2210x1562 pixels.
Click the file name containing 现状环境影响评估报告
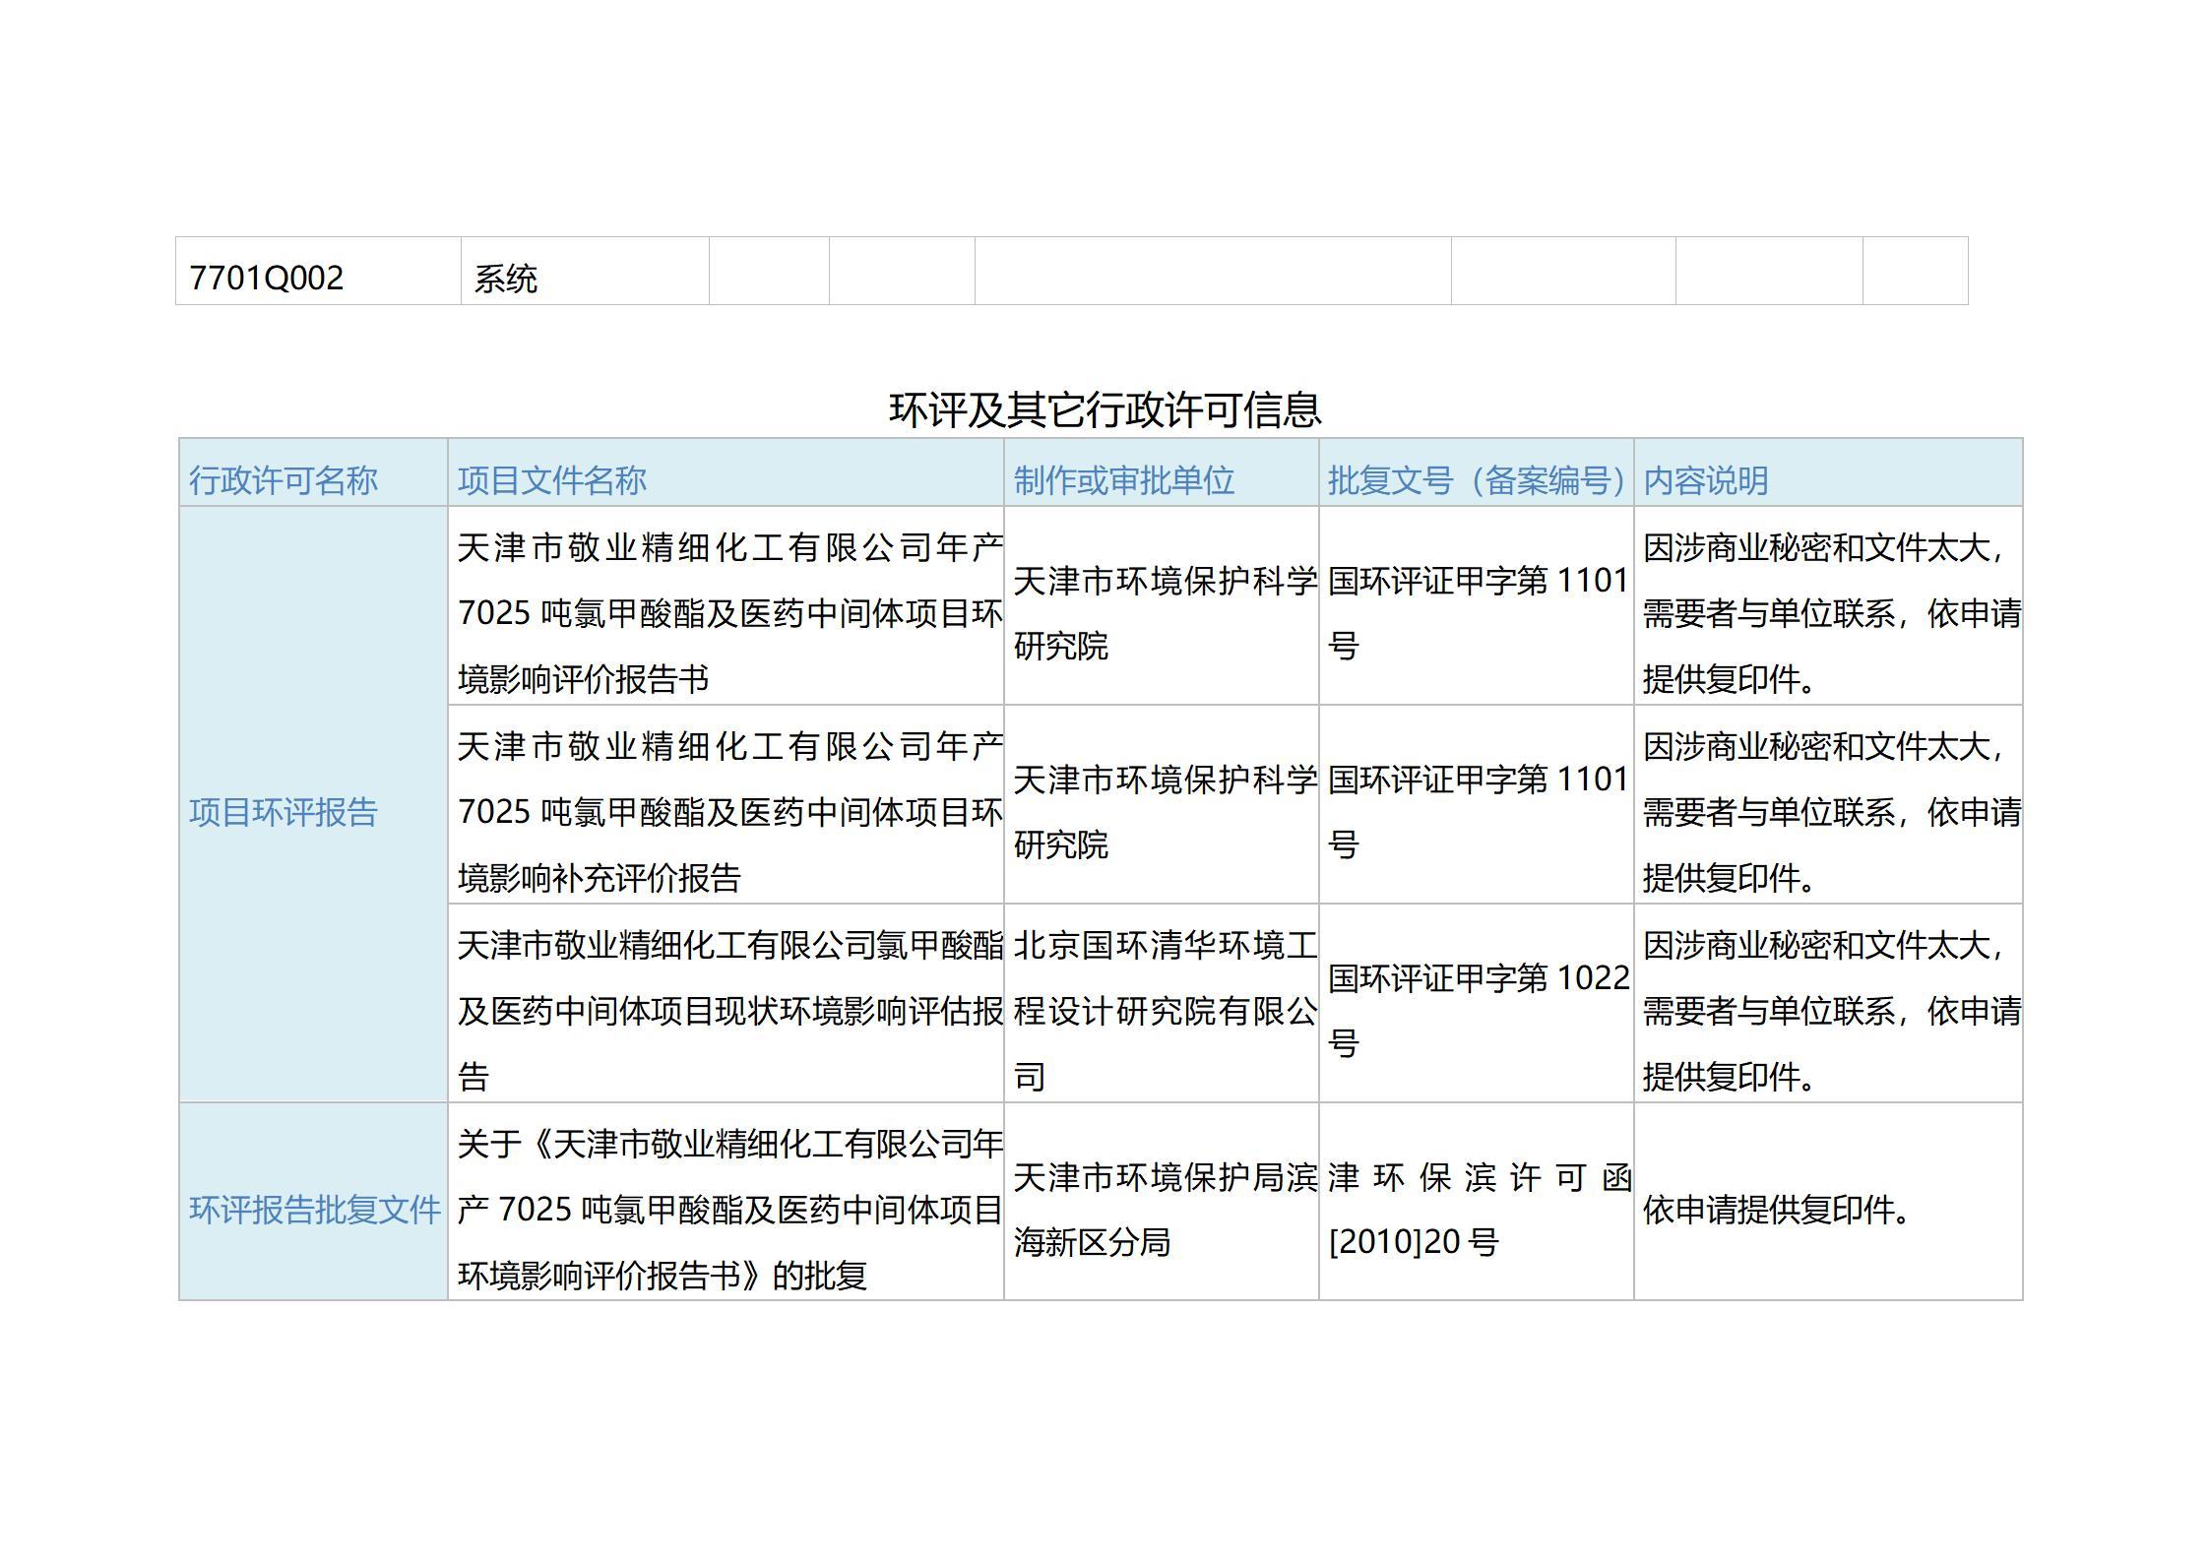click(x=730, y=1011)
